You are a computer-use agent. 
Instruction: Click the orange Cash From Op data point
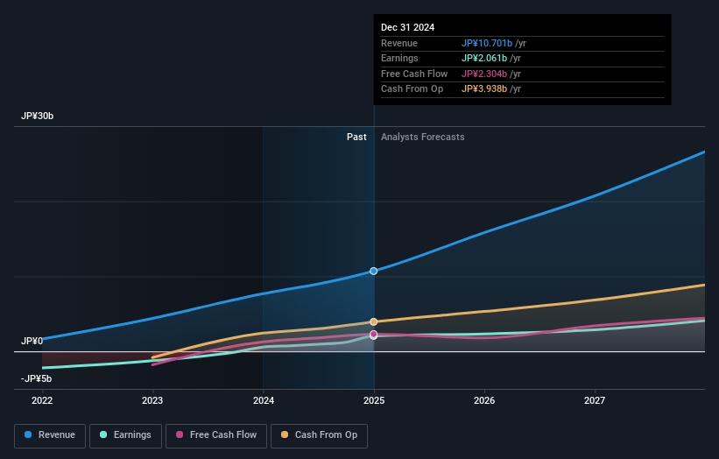point(374,321)
